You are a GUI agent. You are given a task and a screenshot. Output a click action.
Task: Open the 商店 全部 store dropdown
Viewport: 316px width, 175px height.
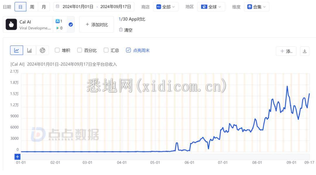pyautogui.click(x=165, y=7)
